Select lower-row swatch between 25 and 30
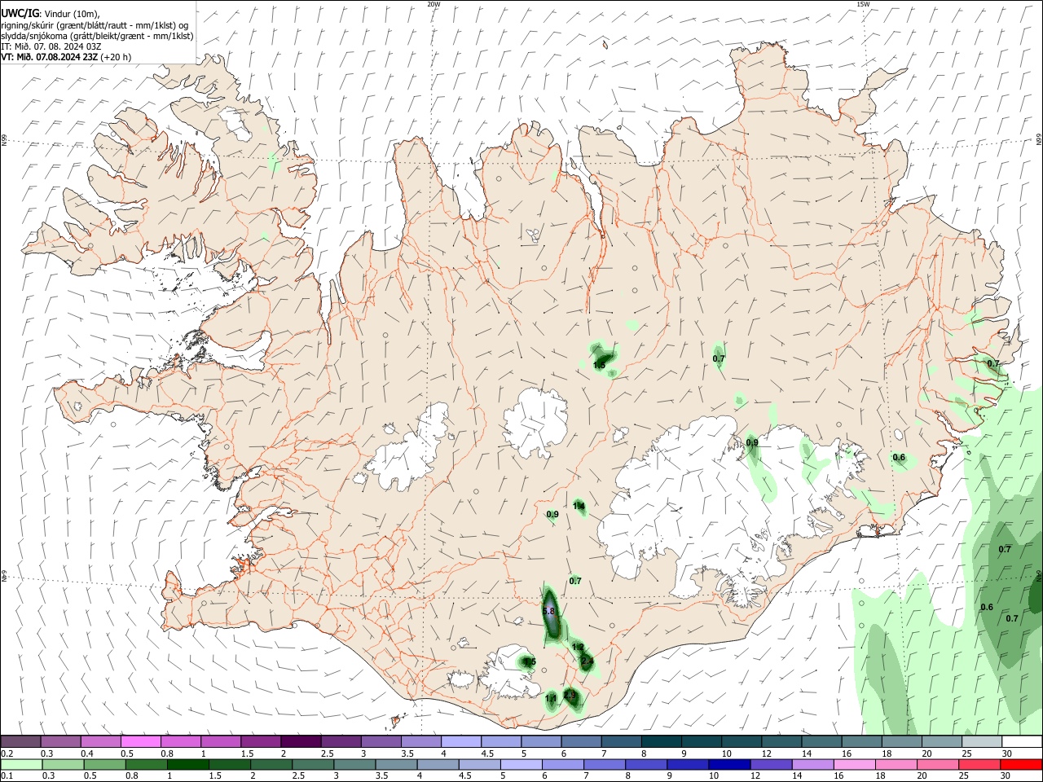 pos(979,765)
